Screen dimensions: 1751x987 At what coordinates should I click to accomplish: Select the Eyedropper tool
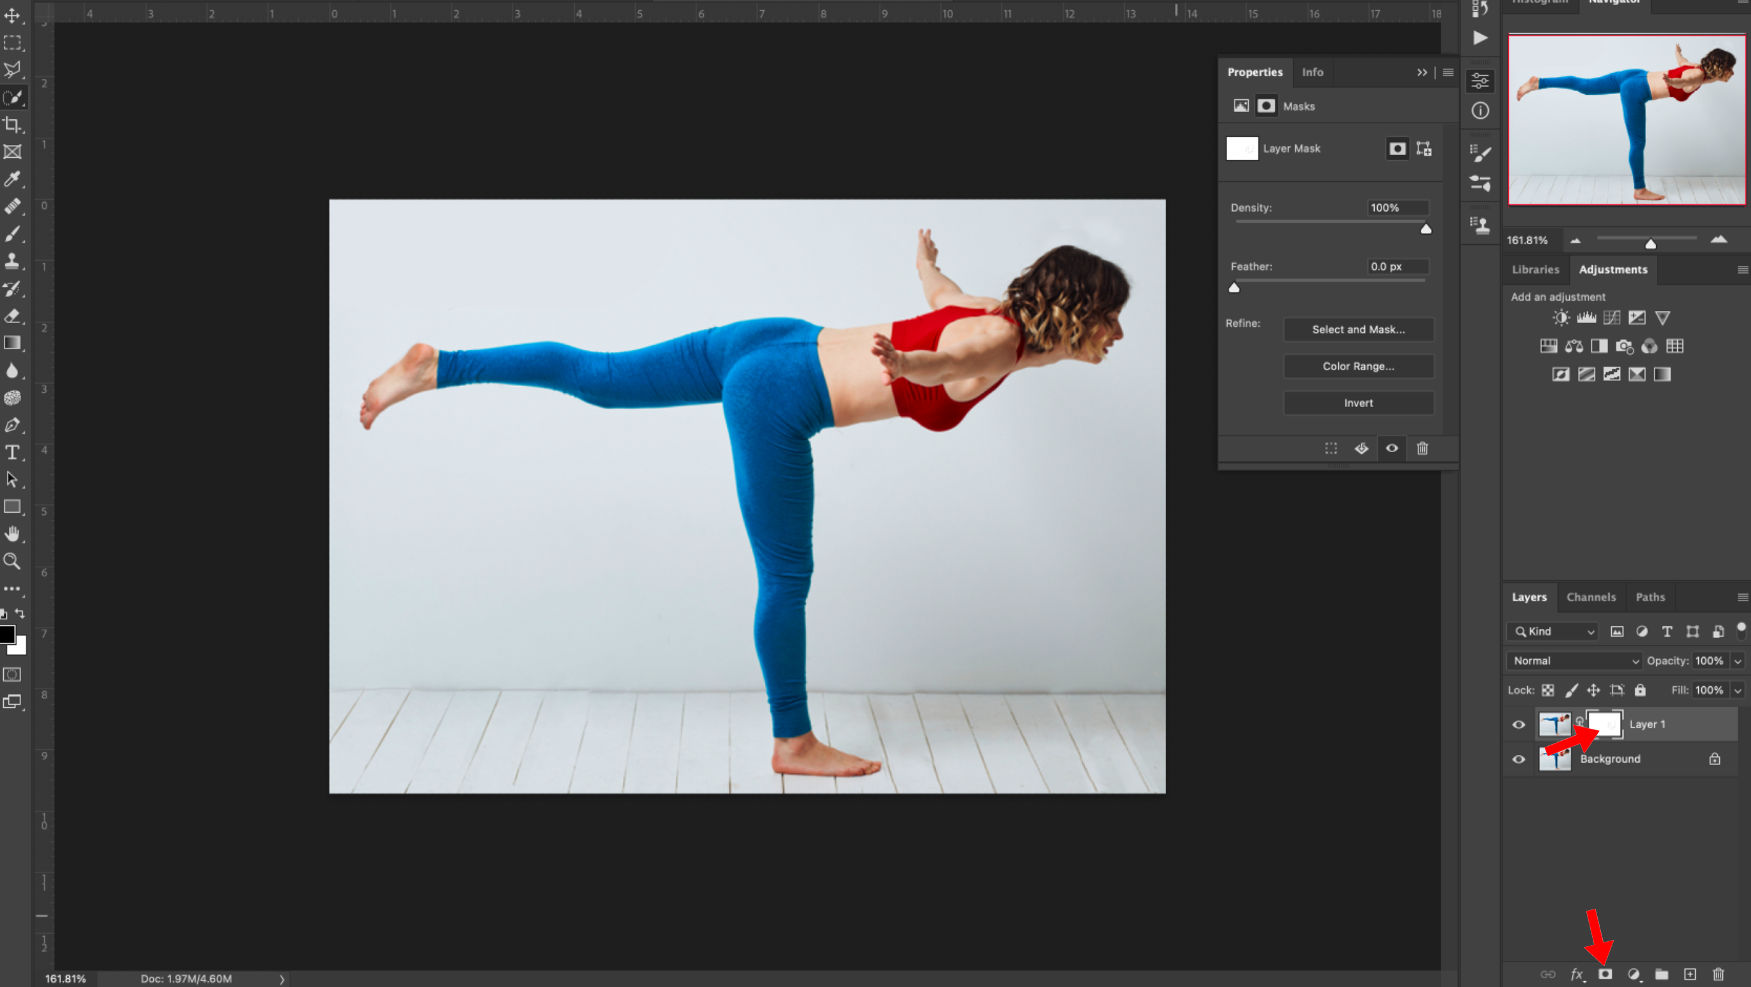[12, 179]
